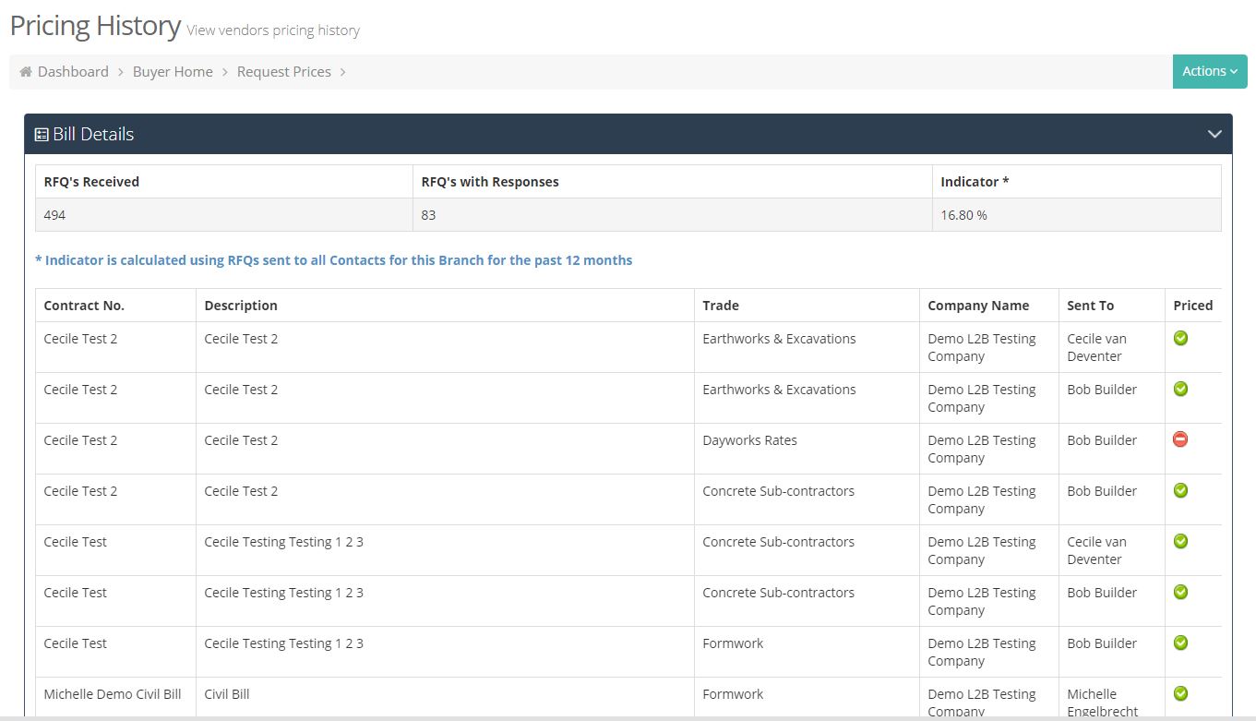Click red not-priced icon in Dayworks Rates row
Viewport: 1256px width, 721px height.
[x=1180, y=439]
